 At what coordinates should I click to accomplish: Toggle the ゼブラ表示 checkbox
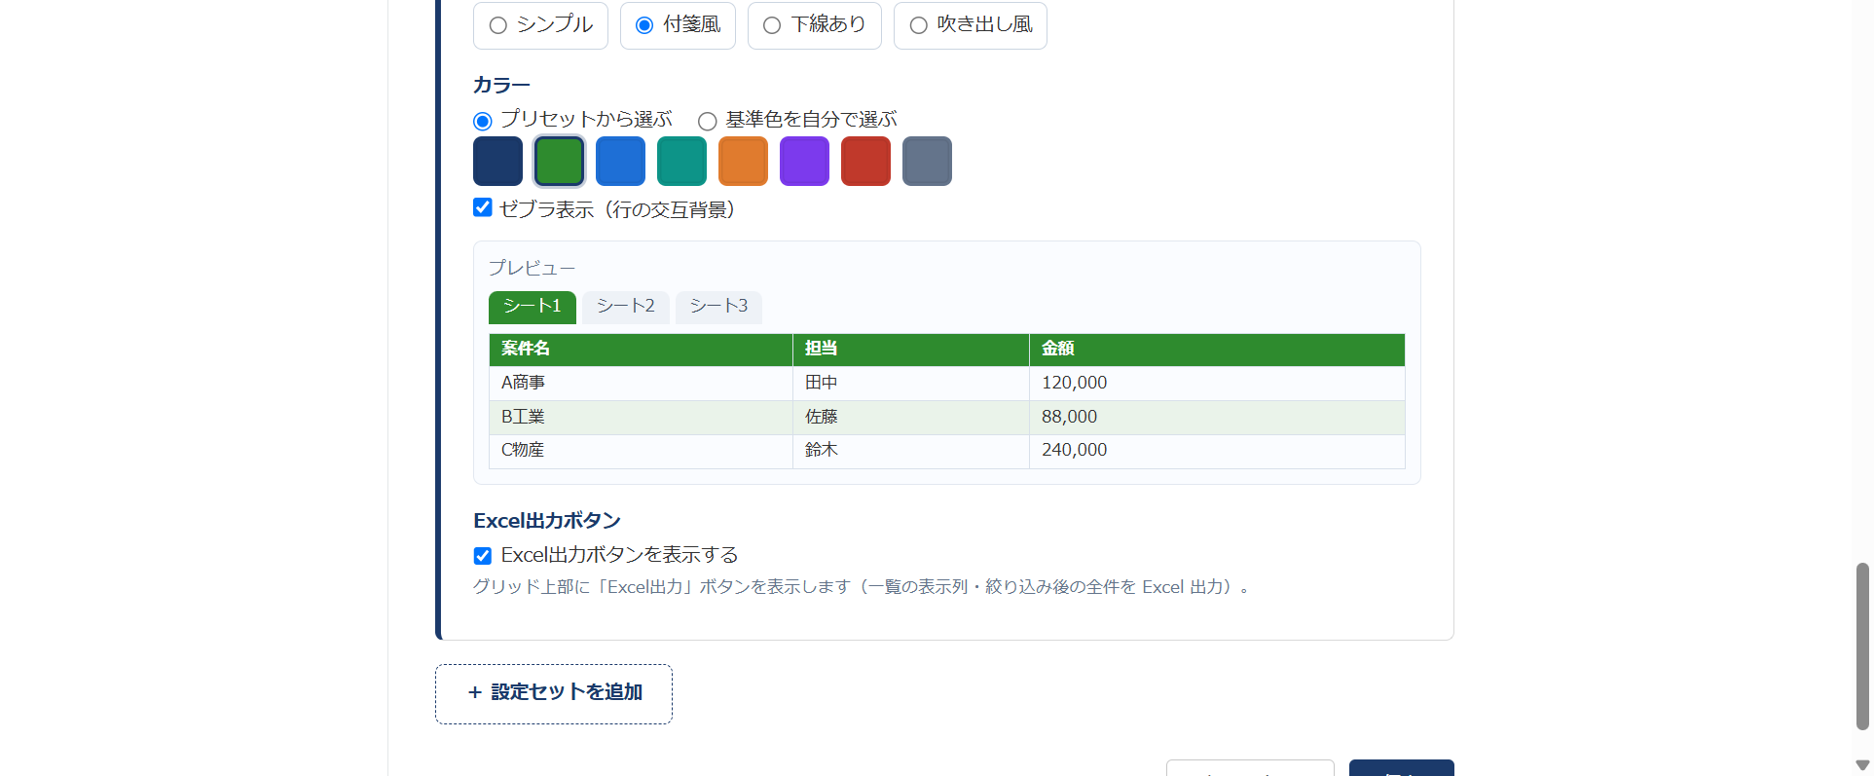coord(483,207)
